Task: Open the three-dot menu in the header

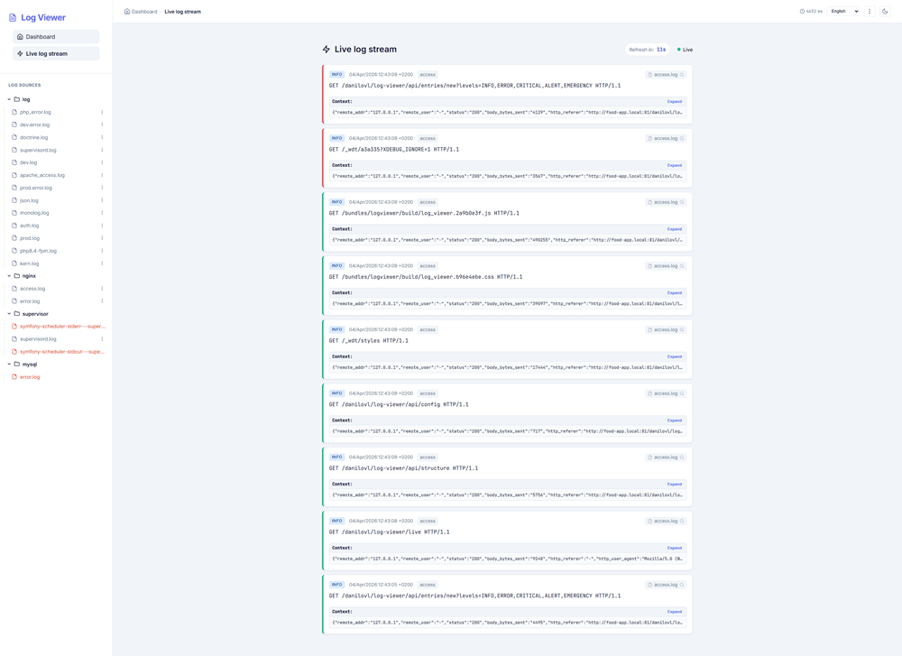Action: pyautogui.click(x=869, y=11)
